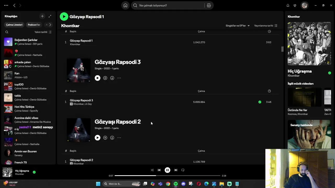Play Gözyaşı Rapsodi 1 green button

pyautogui.click(x=64, y=16)
